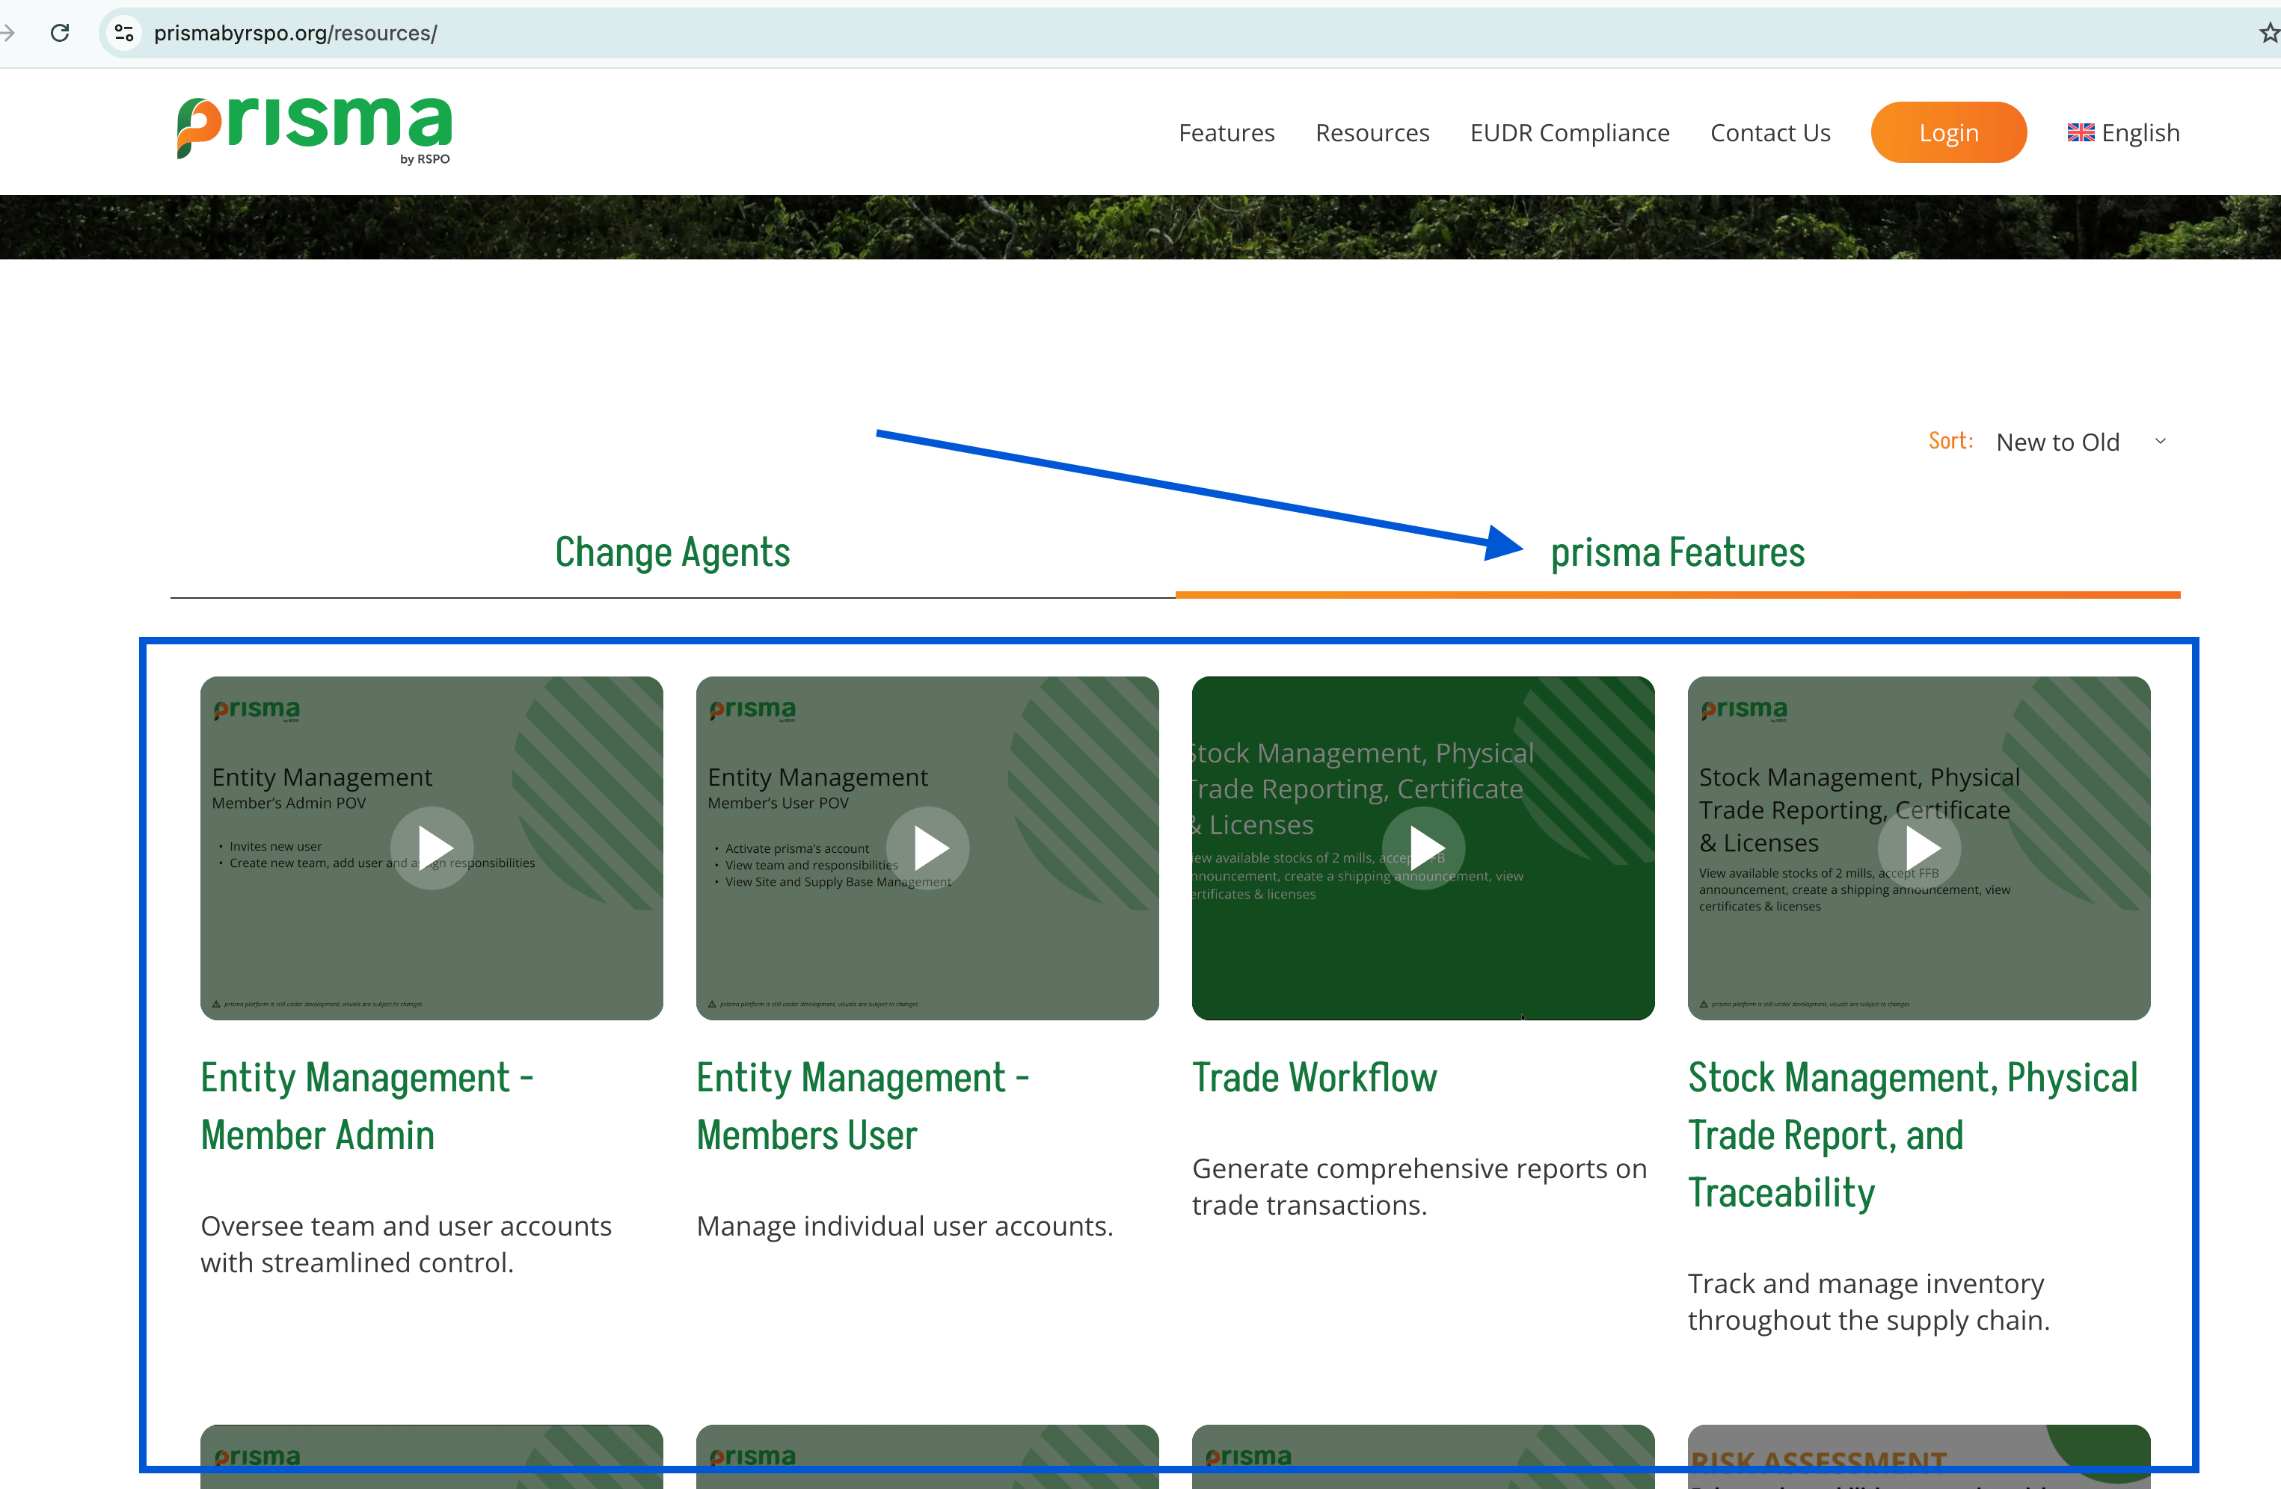This screenshot has height=1489, width=2281.
Task: Click the 'Sort:' label
Action: pyautogui.click(x=1950, y=441)
